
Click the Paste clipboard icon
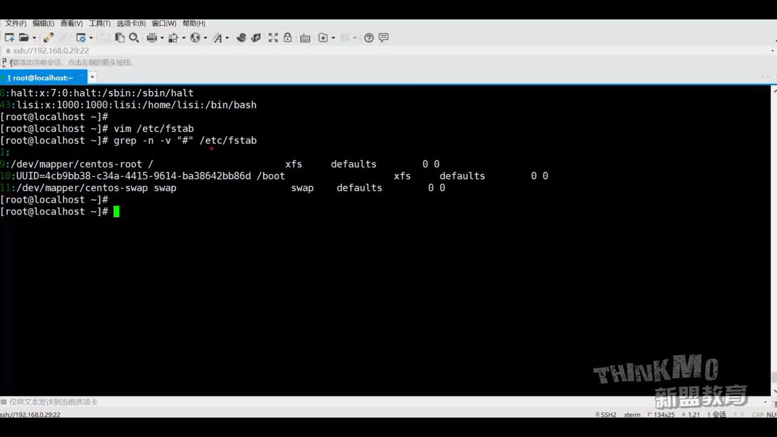click(x=120, y=38)
